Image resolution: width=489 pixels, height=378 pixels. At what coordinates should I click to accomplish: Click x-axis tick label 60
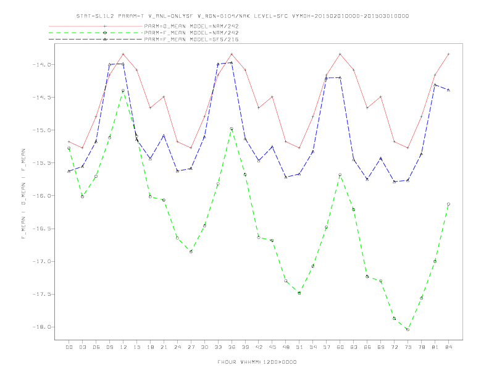(x=340, y=347)
